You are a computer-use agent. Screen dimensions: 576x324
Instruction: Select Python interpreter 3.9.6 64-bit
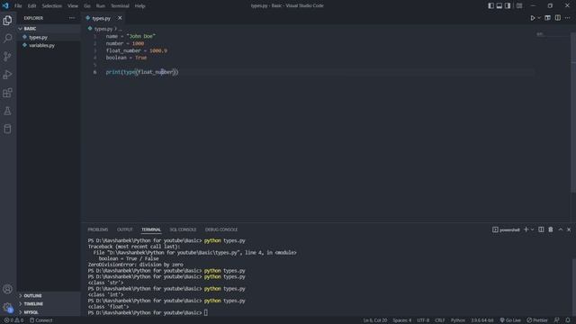(x=482, y=320)
